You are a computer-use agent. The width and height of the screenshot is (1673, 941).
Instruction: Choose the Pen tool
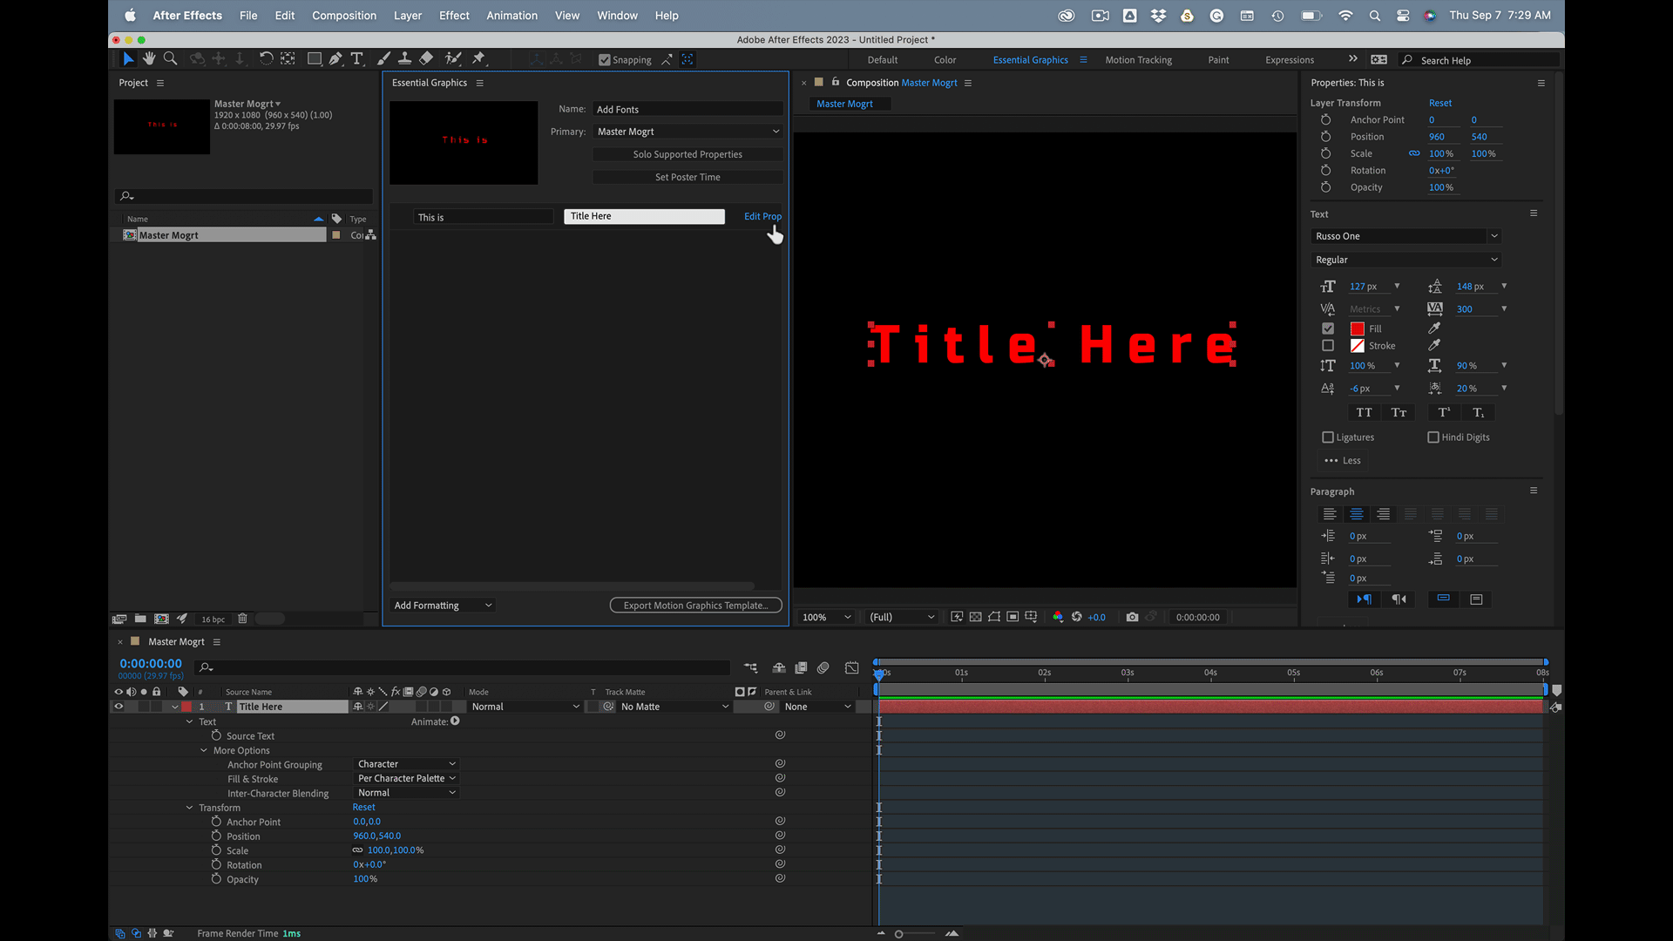point(335,58)
